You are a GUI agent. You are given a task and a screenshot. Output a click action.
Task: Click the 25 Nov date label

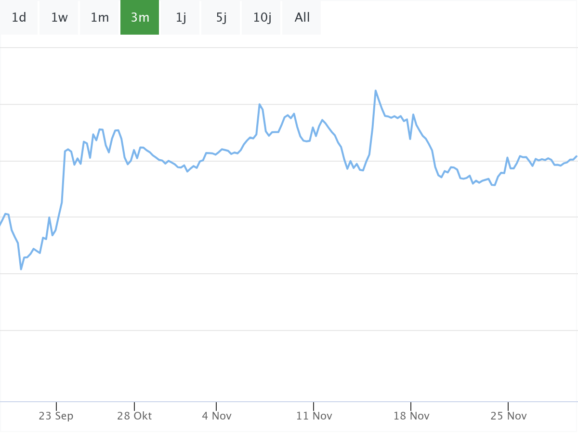[x=509, y=416]
